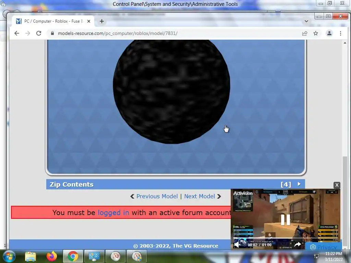Bookmark this page with the star
Image resolution: width=351 pixels, height=263 pixels.
[x=316, y=33]
